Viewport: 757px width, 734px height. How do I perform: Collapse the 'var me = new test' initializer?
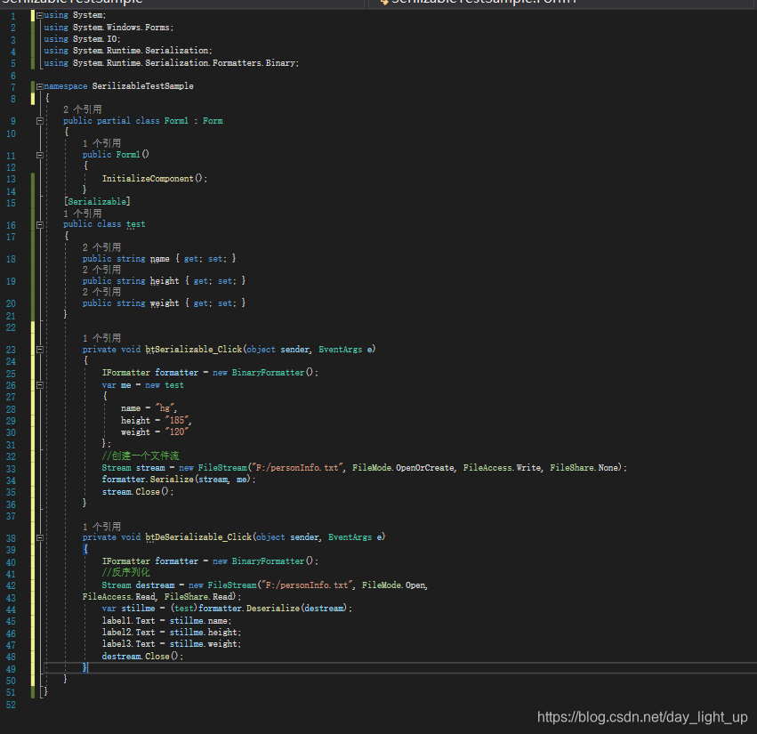40,385
